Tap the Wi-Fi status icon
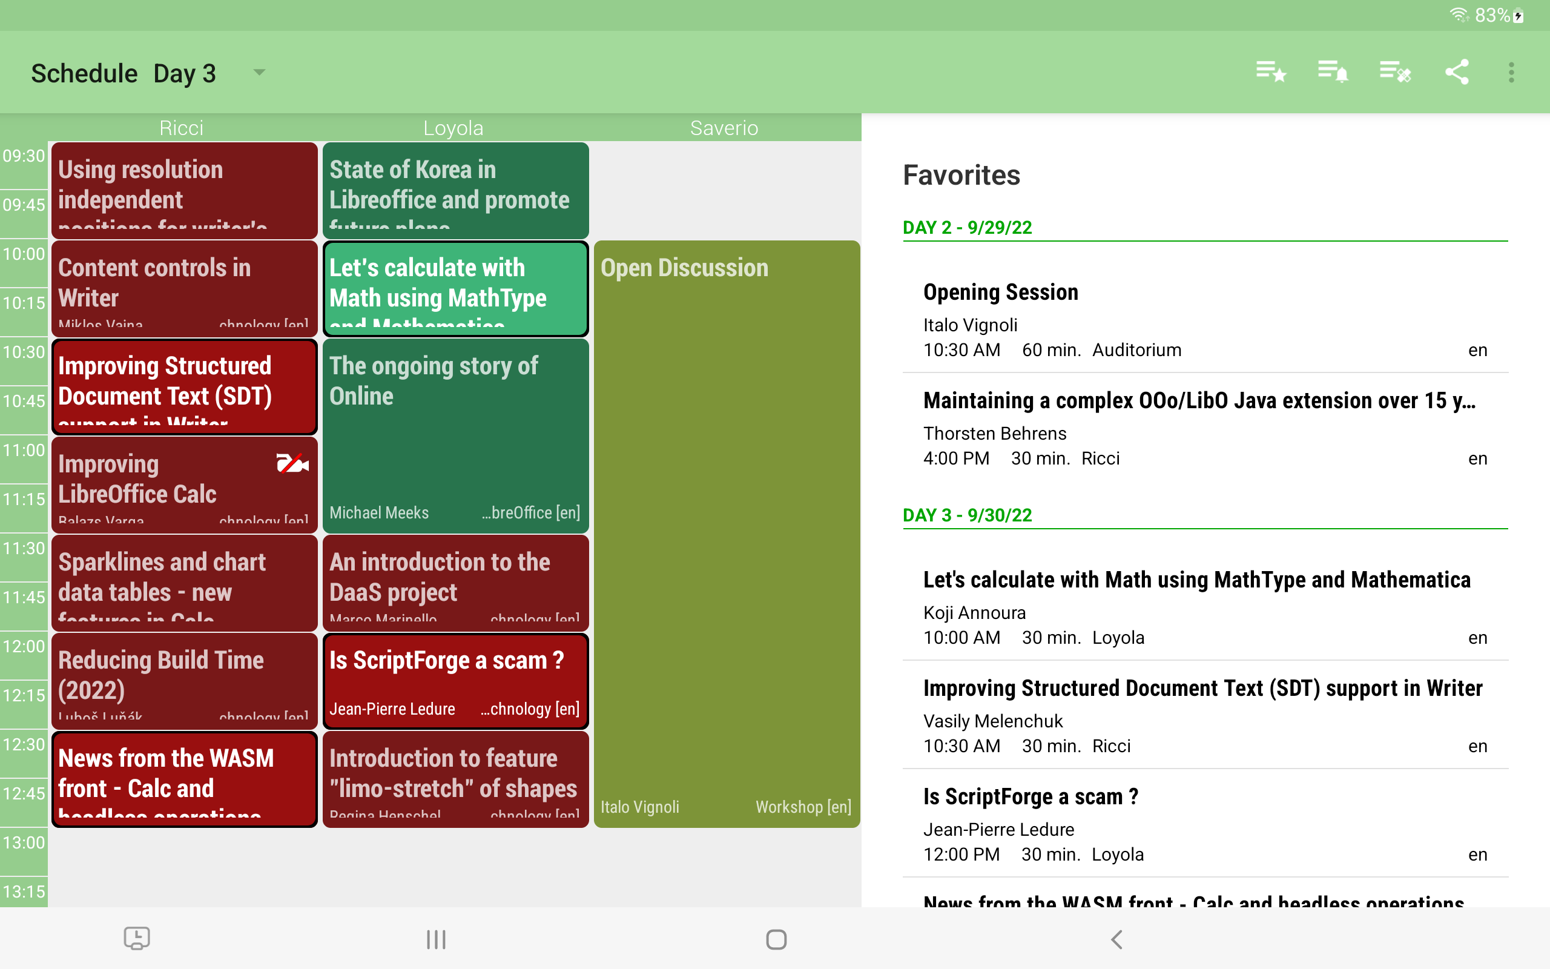Screen dimensions: 1550x969 [x=1459, y=15]
